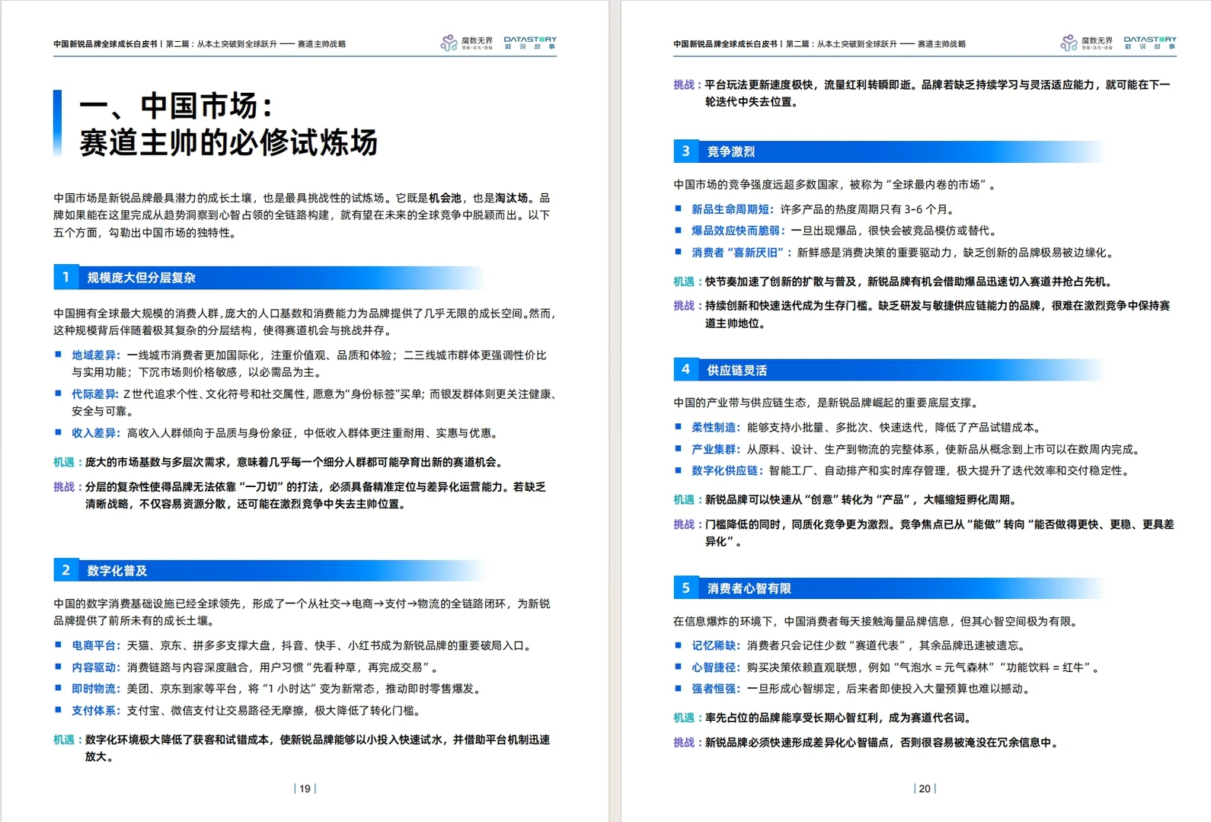Select the number 1 section badge

66,278
